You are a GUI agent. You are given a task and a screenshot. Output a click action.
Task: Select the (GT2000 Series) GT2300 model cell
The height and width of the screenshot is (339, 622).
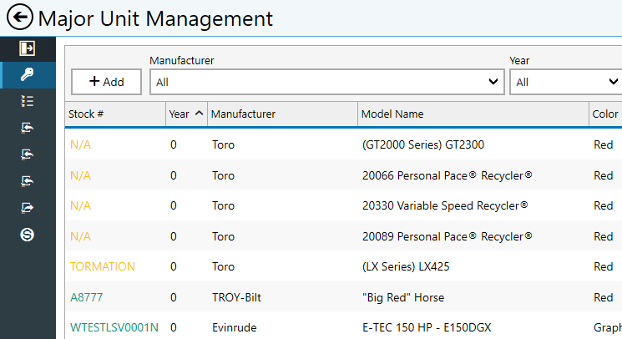click(422, 144)
